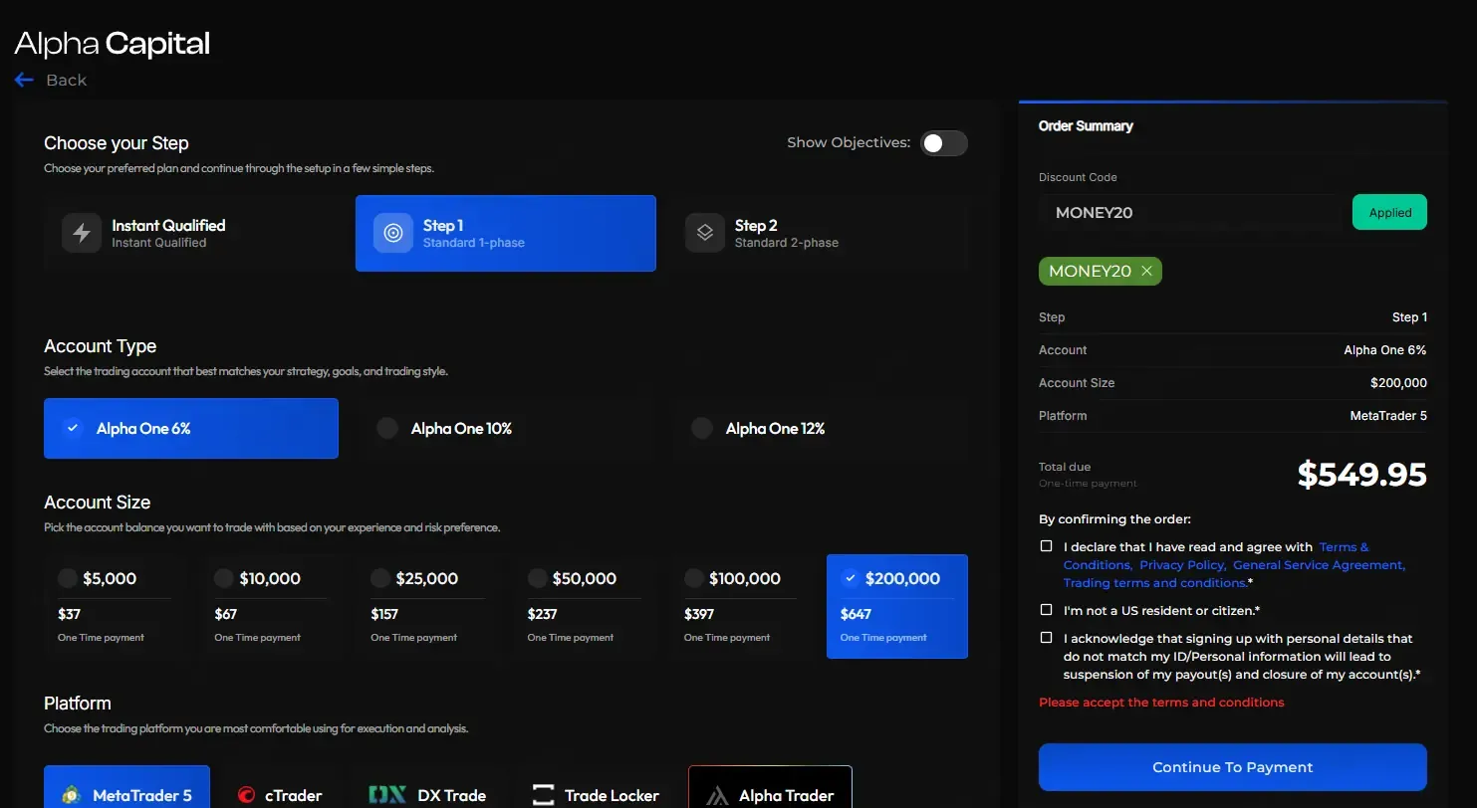Check the terms and conditions agreement box
The image size is (1477, 808).
click(x=1046, y=546)
